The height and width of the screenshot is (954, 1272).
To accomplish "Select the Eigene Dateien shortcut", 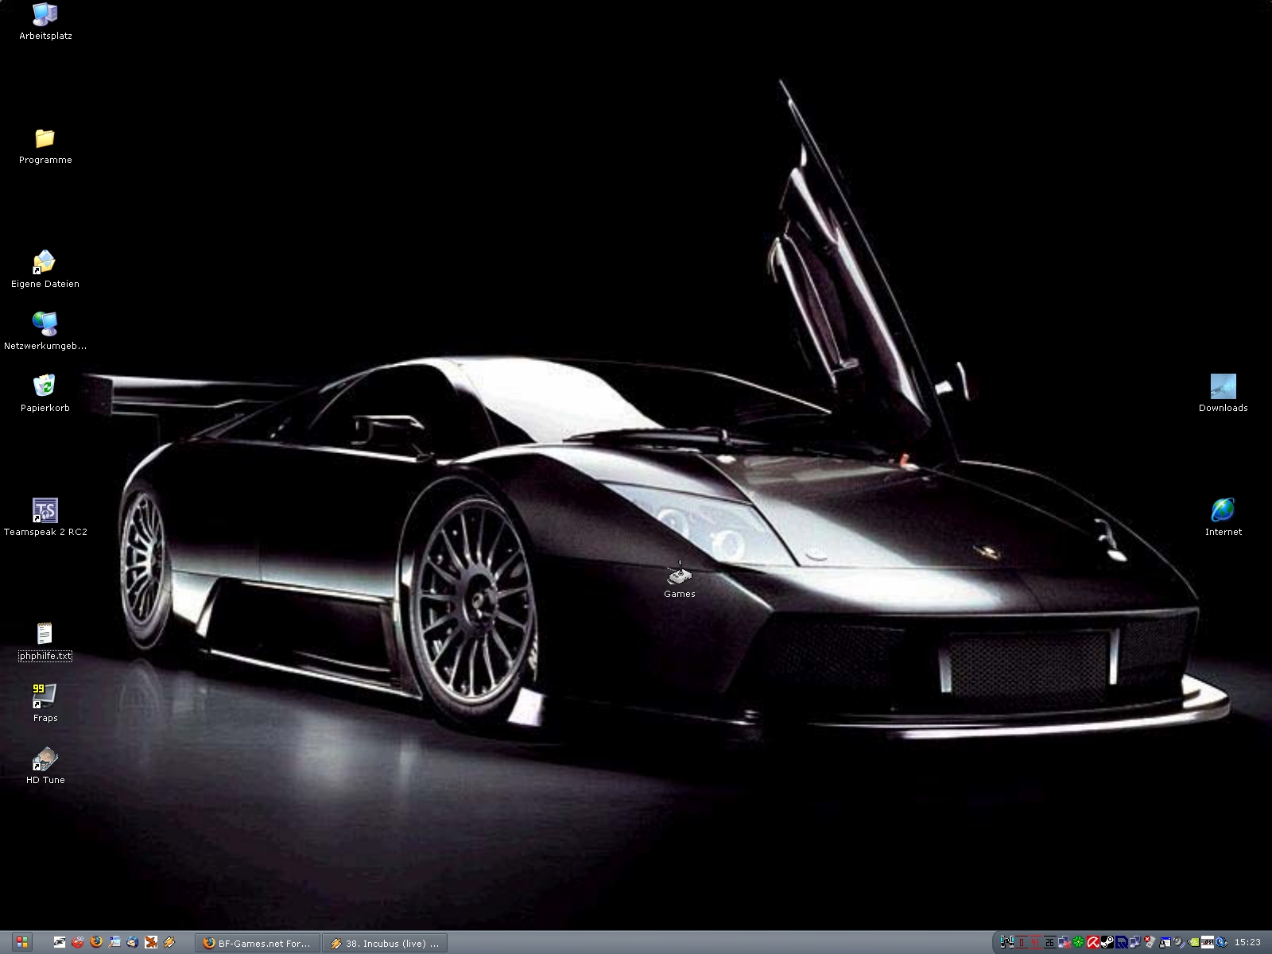I will tap(45, 270).
